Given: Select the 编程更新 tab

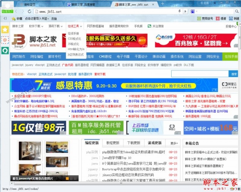Looking at the screenshot, I should point(92,143).
